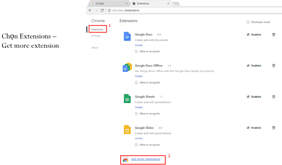Click the browser Back arrow
This screenshot has width=282, height=165.
[x=90, y=10]
